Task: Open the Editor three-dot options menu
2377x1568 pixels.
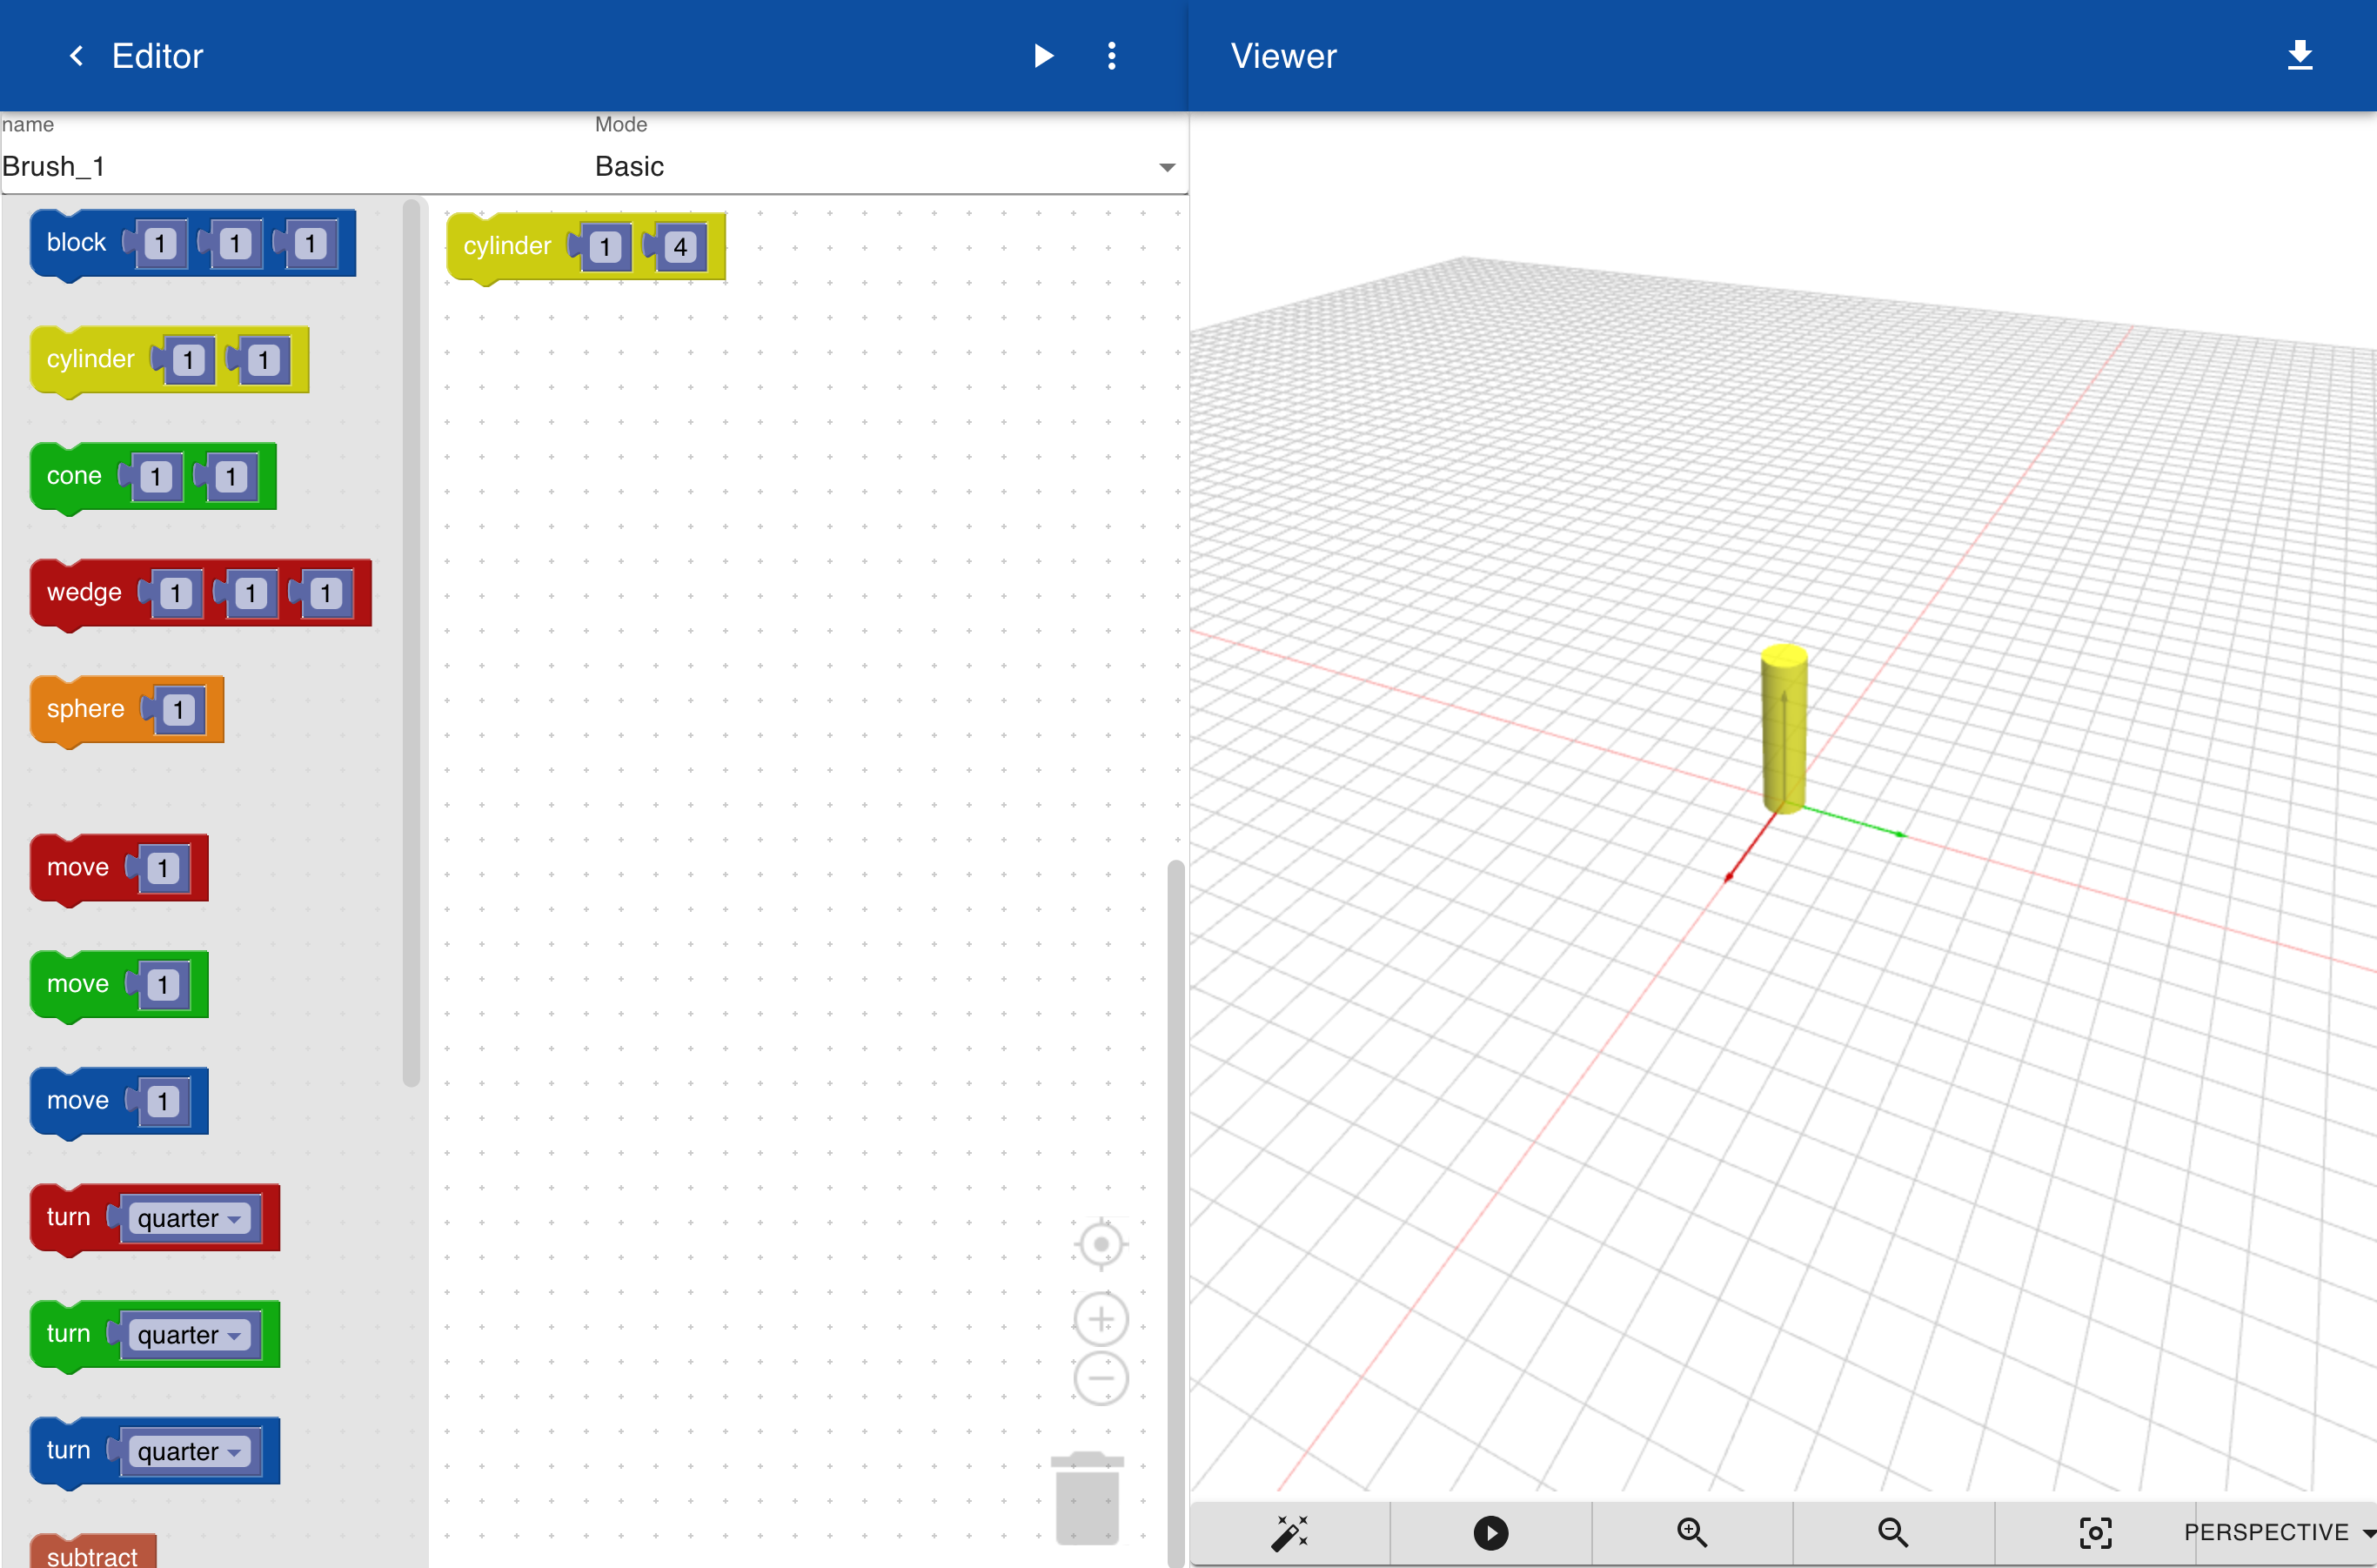Action: coord(1111,56)
